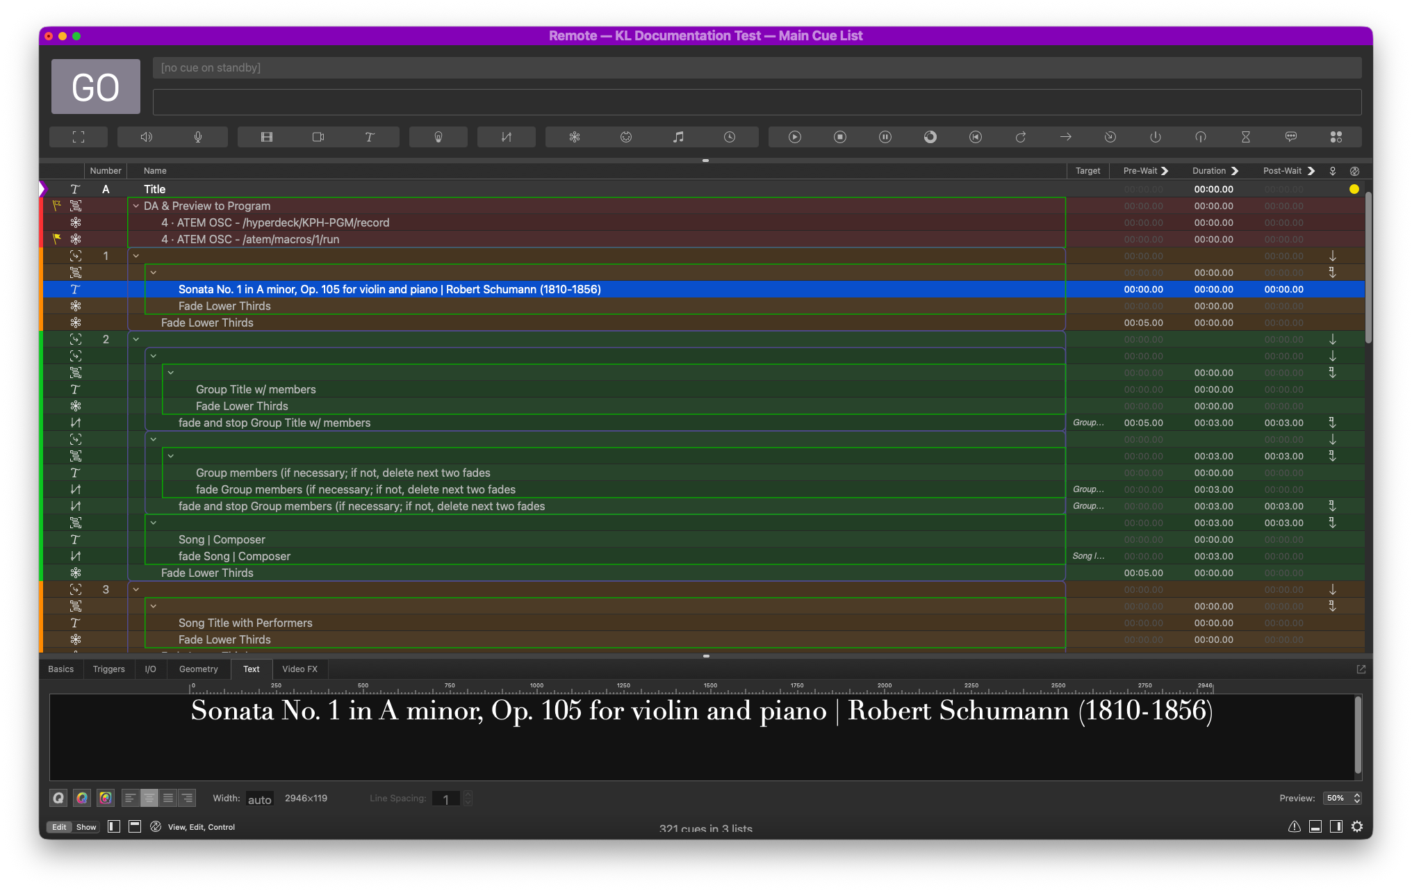Expand the Post-Wait column arrow

pos(1311,171)
